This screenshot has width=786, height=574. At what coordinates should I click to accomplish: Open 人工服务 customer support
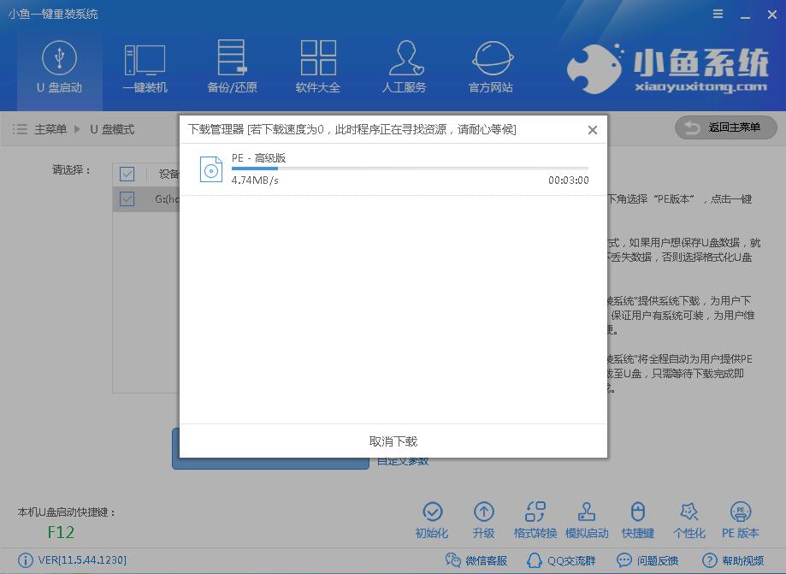point(404,57)
